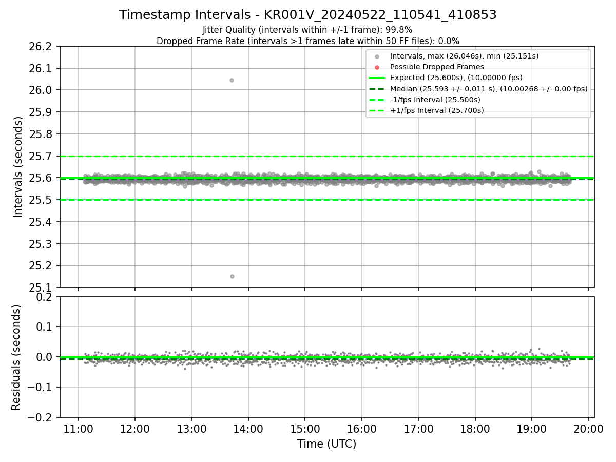The image size is (616, 462).
Task: Click the 'Dropped Frame Rate' subtitle line
Action: click(308, 41)
